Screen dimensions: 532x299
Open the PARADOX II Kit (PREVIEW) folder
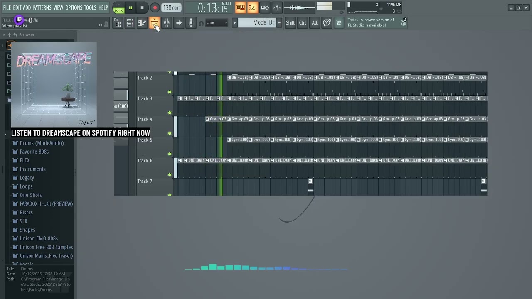[46, 204]
